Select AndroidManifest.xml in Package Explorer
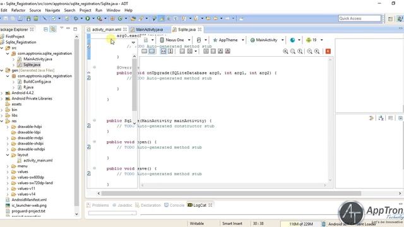 (29, 200)
